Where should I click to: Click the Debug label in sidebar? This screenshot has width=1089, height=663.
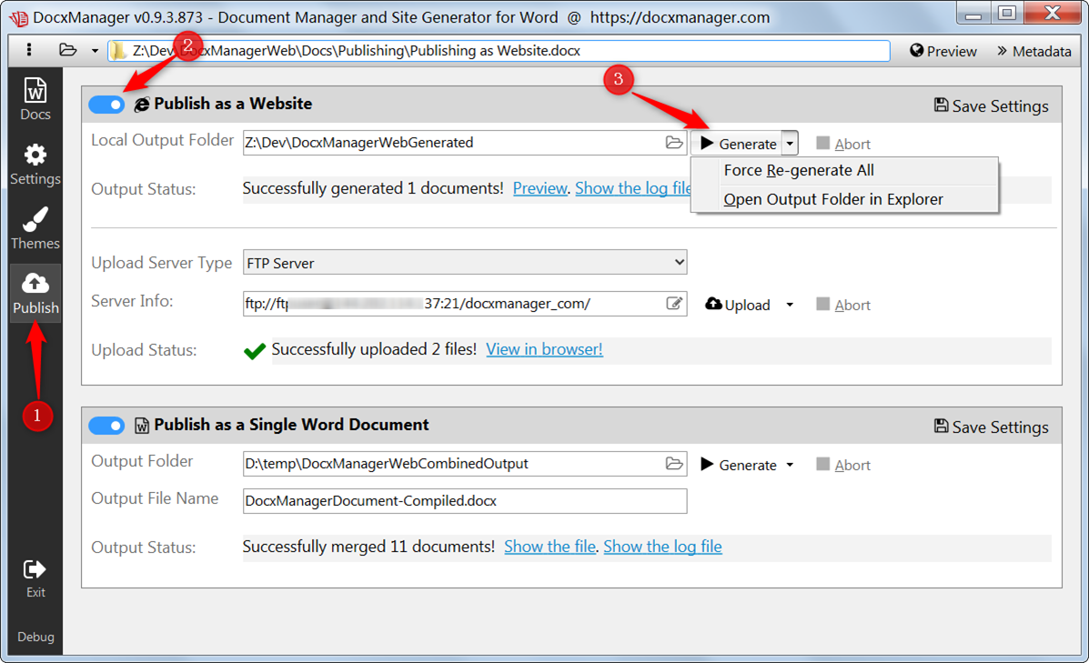click(x=35, y=637)
